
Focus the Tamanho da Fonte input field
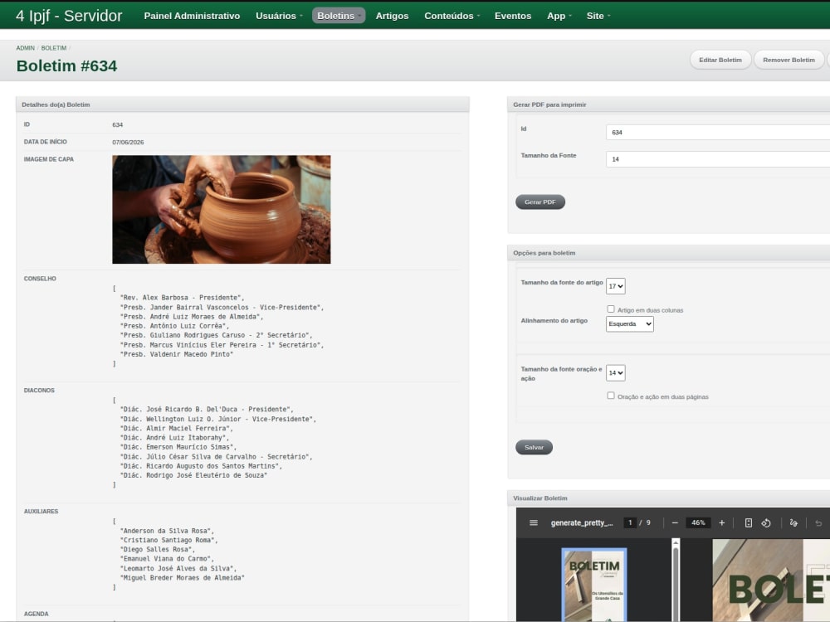click(x=718, y=159)
